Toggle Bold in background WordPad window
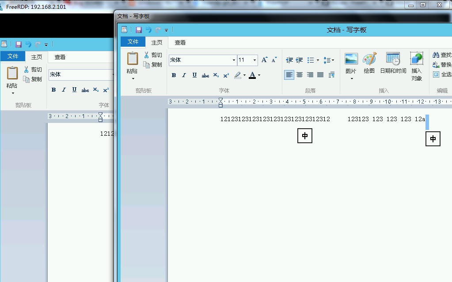The width and height of the screenshot is (452, 282). 53,90
